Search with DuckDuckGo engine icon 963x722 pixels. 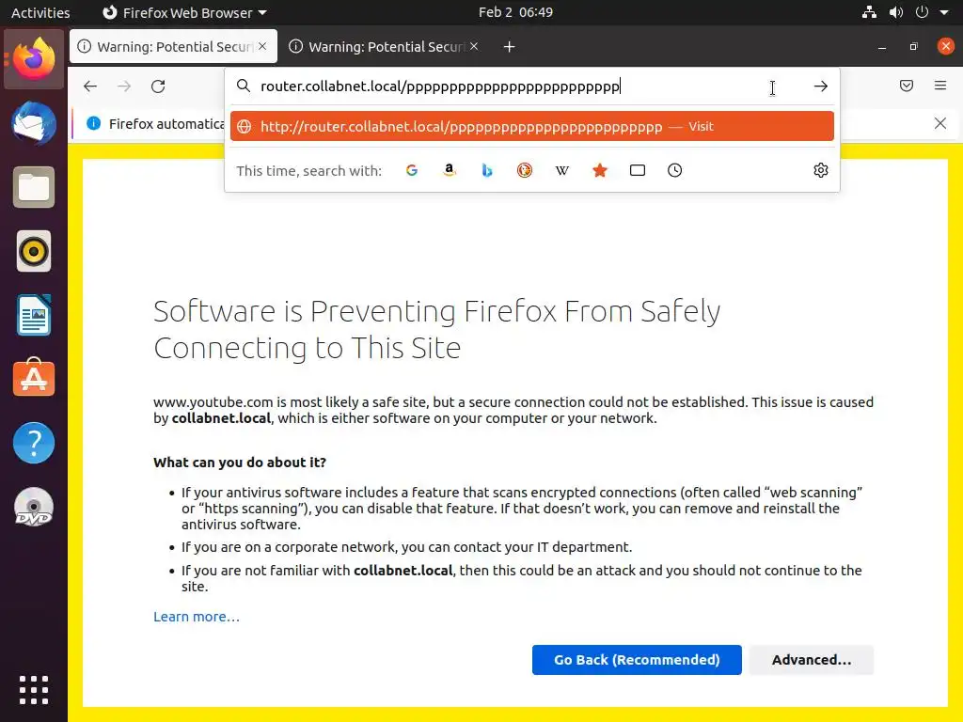click(525, 170)
